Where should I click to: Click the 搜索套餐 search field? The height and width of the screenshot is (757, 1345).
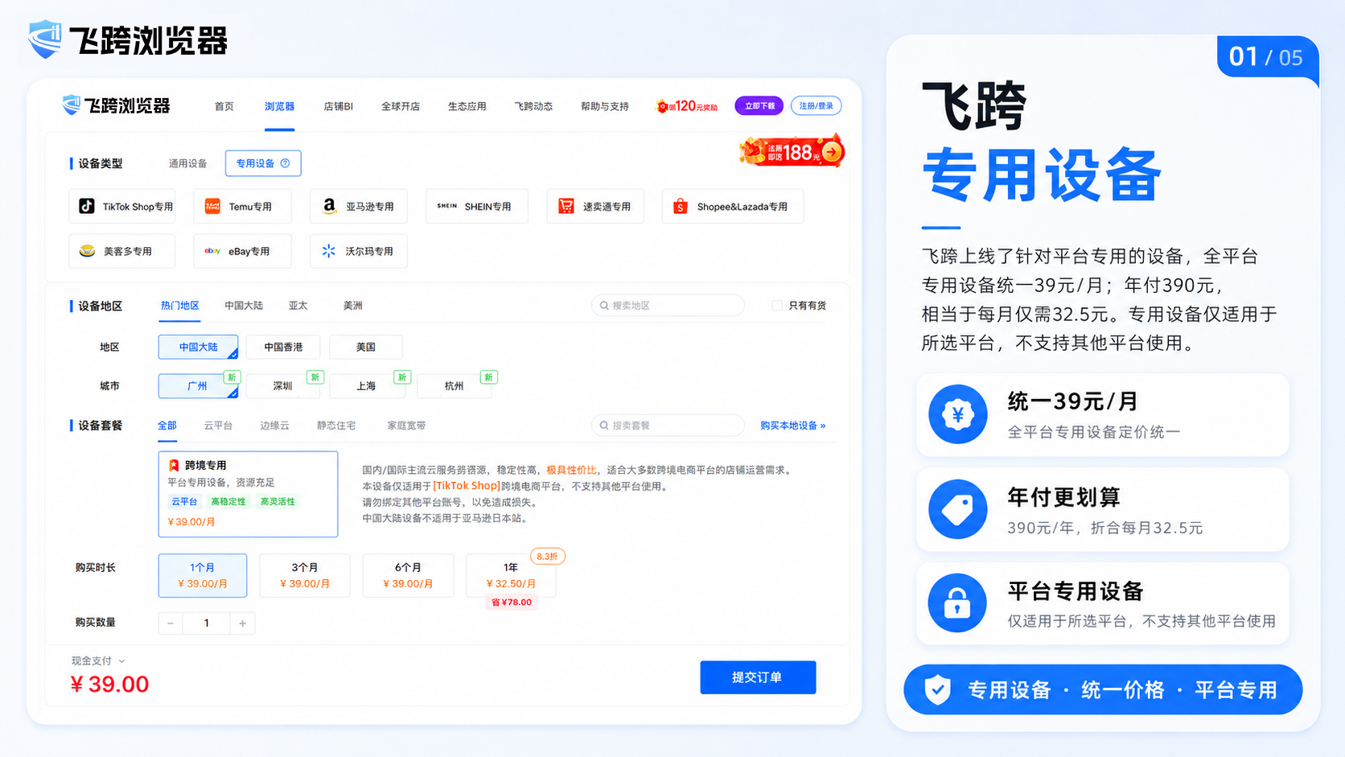tap(668, 426)
